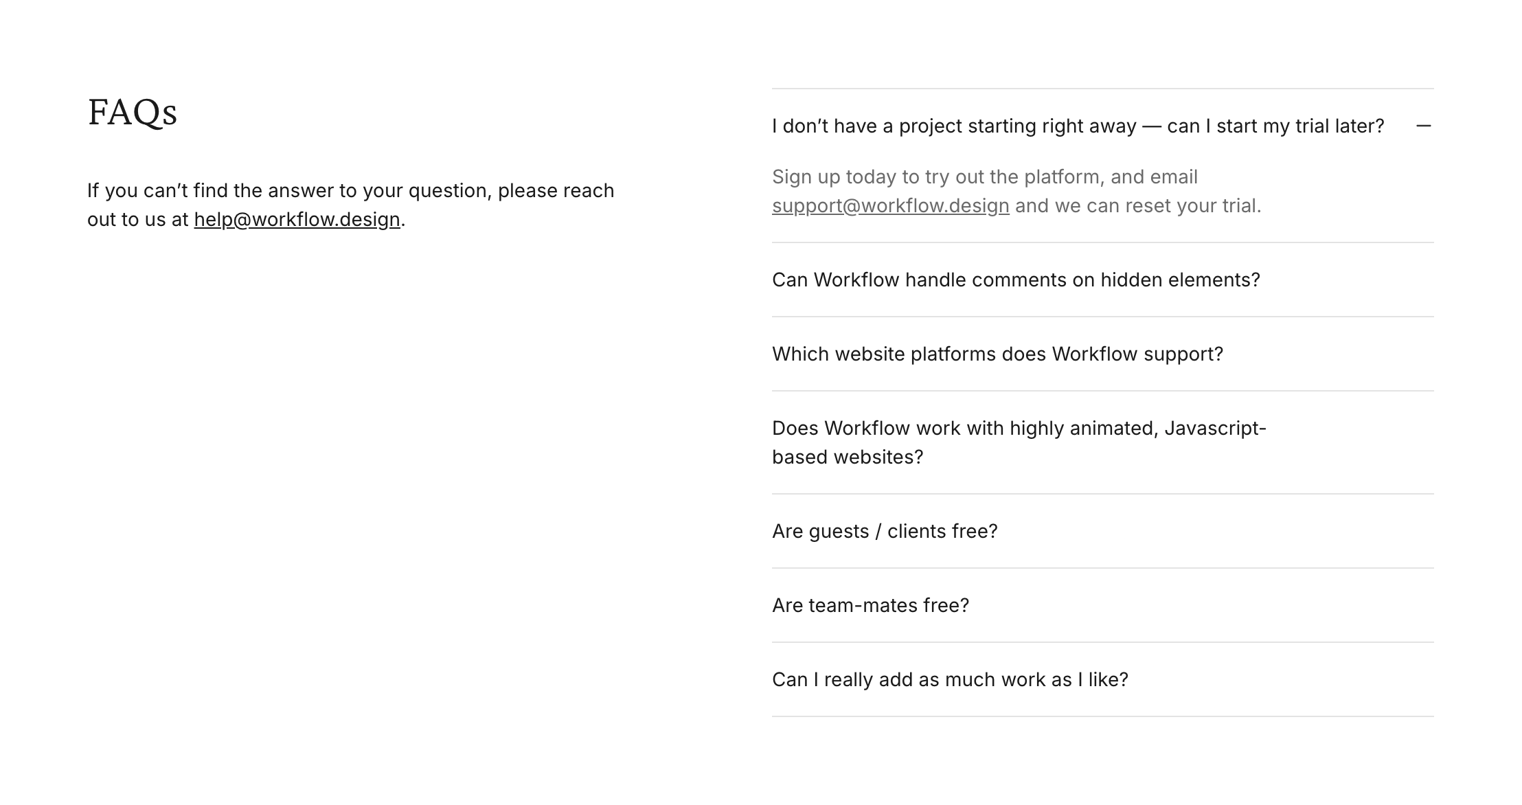Viewport: 1522px width, 805px height.
Task: Expand 'Are guests / clients free?' question
Action: click(x=884, y=532)
